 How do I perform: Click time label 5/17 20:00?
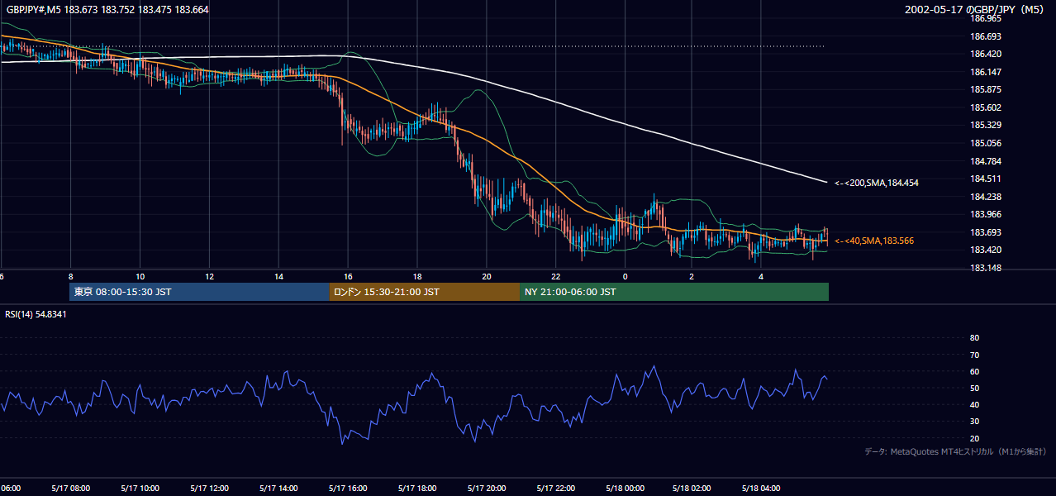point(486,488)
